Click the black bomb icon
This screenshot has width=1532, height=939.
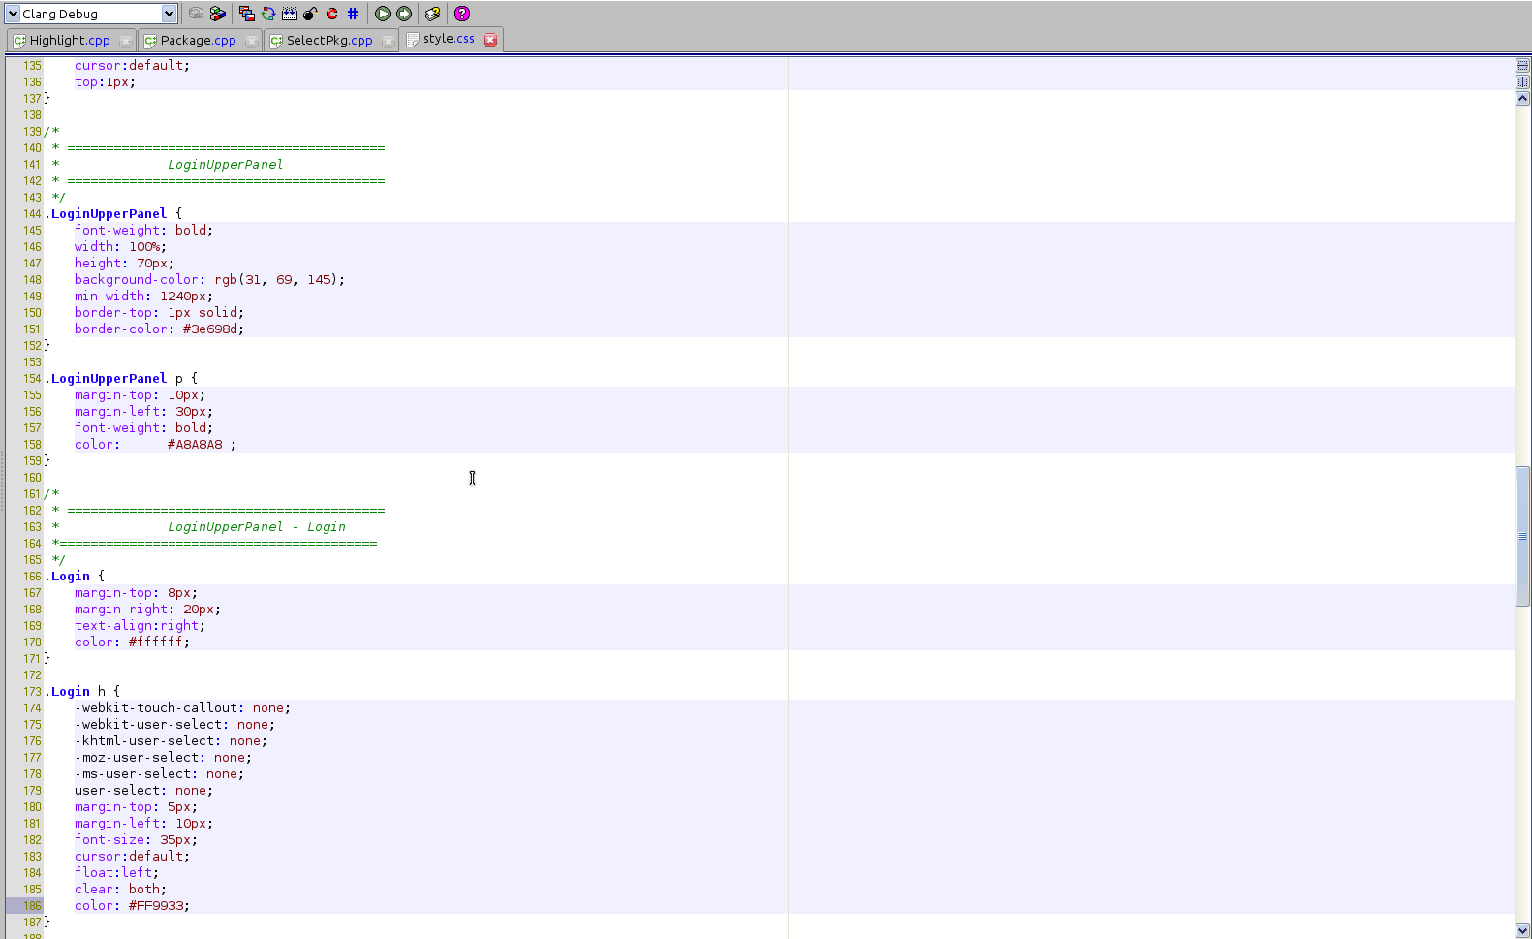[310, 14]
